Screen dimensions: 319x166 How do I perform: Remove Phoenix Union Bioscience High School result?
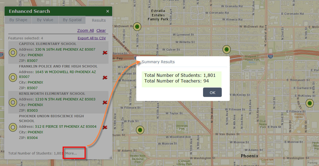105,127
